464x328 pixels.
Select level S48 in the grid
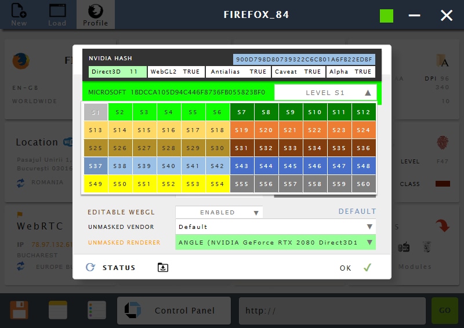tap(364, 166)
